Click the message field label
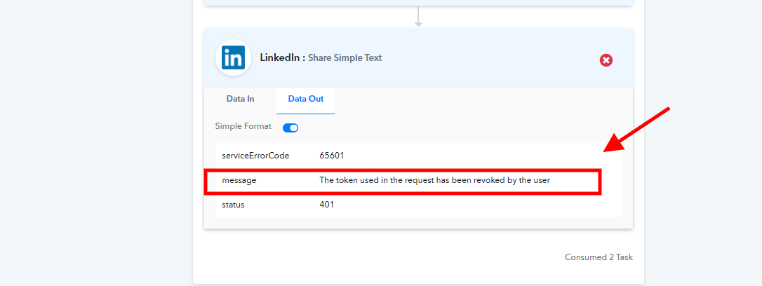The width and height of the screenshot is (762, 286). pos(239,181)
